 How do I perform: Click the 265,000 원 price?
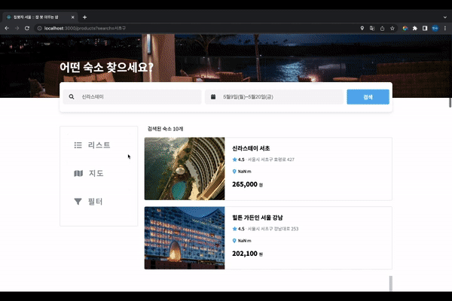click(247, 184)
